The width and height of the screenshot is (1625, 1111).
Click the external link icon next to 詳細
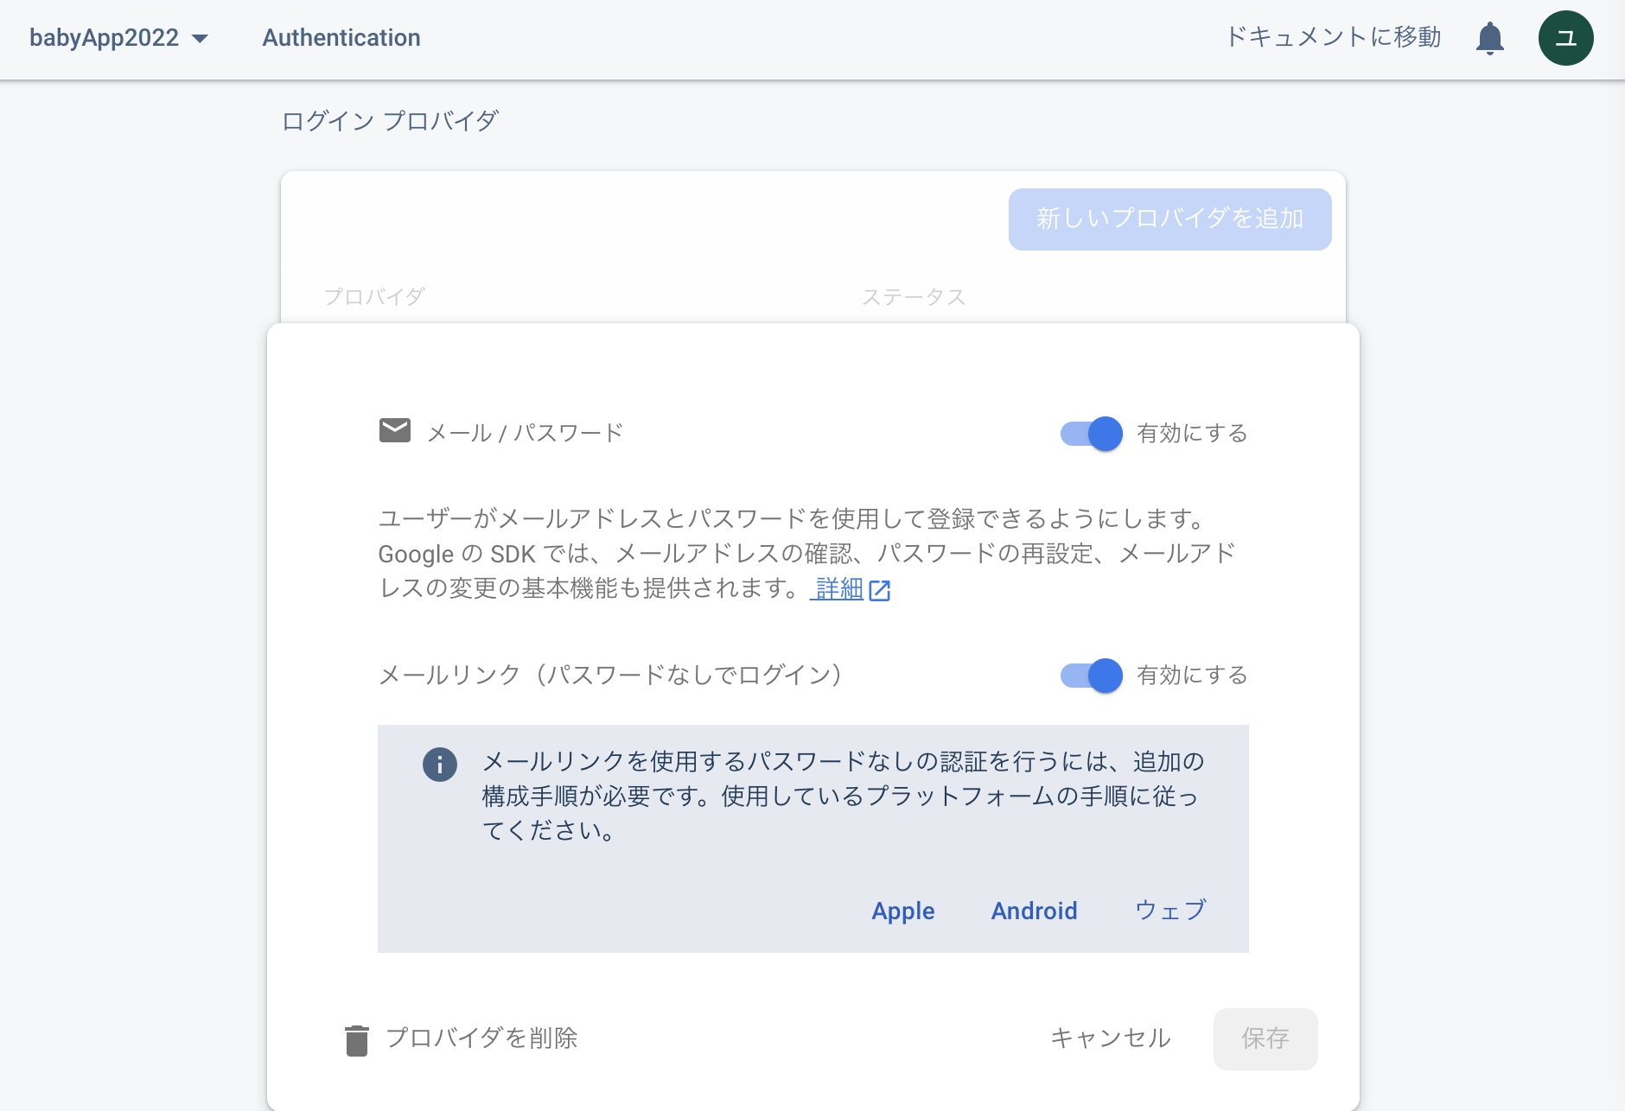coord(880,589)
